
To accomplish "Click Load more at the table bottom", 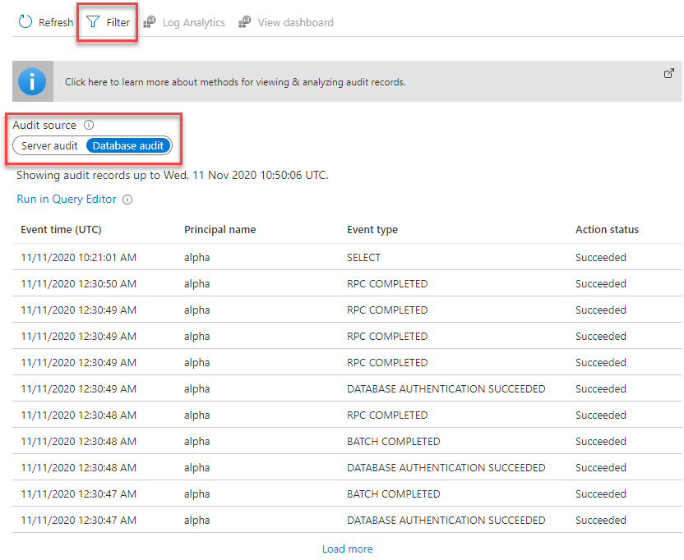I will [347, 549].
